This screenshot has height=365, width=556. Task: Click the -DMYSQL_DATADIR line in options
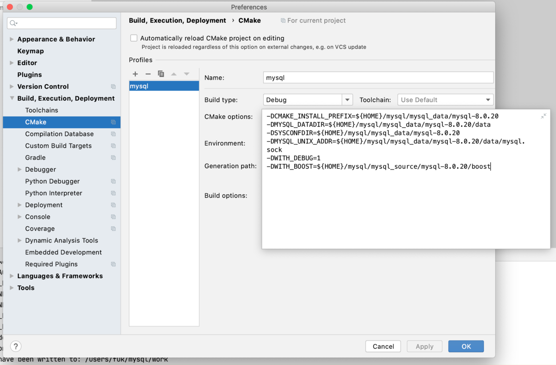(x=379, y=125)
